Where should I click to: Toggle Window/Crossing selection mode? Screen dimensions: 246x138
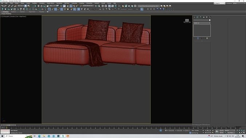(x=35, y=6)
